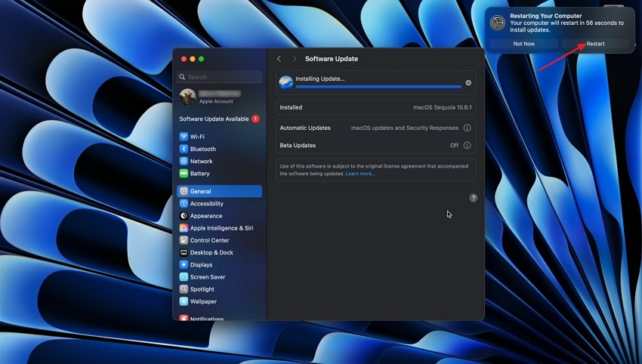Select the Network globe icon
The height and width of the screenshot is (364, 642).
(x=184, y=161)
